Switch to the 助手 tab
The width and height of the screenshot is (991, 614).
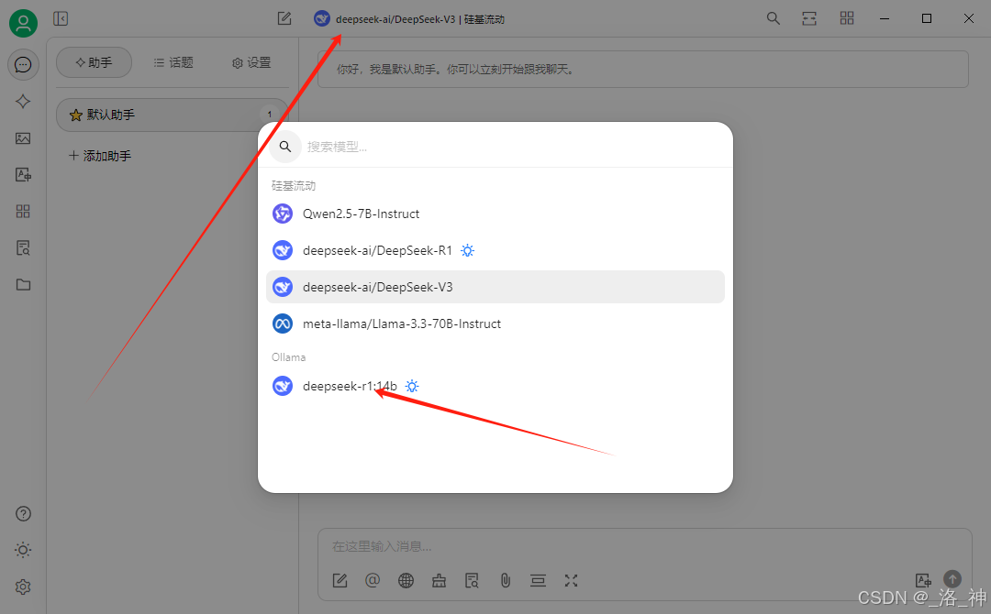95,62
